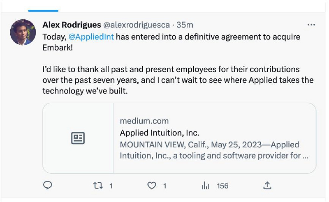
Task: Click the MOUNTAIN VIEW card description text
Action: coord(210,150)
